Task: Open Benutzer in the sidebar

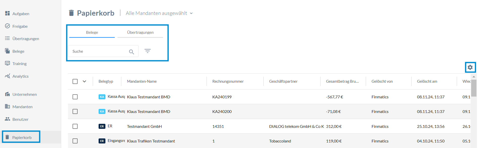Action: click(20, 119)
